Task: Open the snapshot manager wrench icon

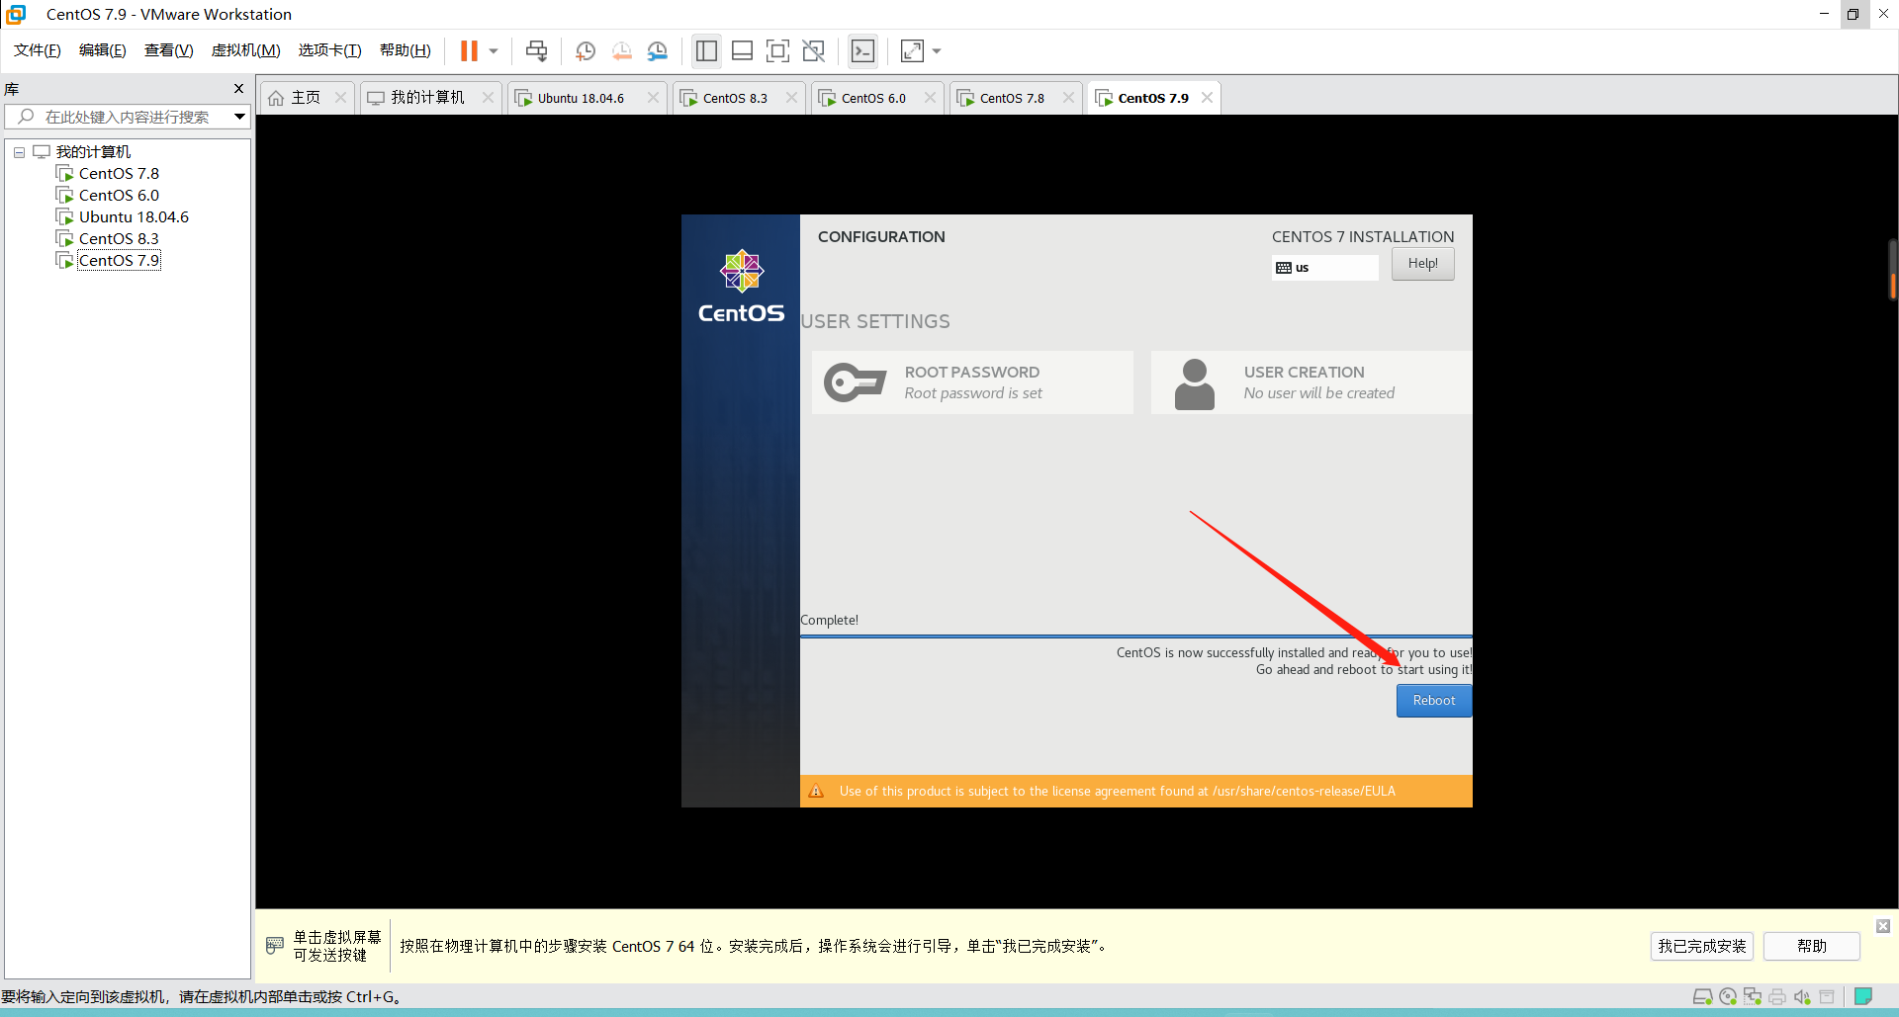Action: click(x=658, y=50)
